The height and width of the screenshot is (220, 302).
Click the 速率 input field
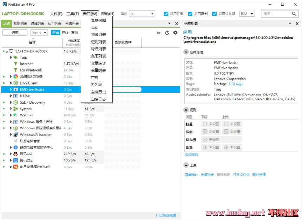15,33
